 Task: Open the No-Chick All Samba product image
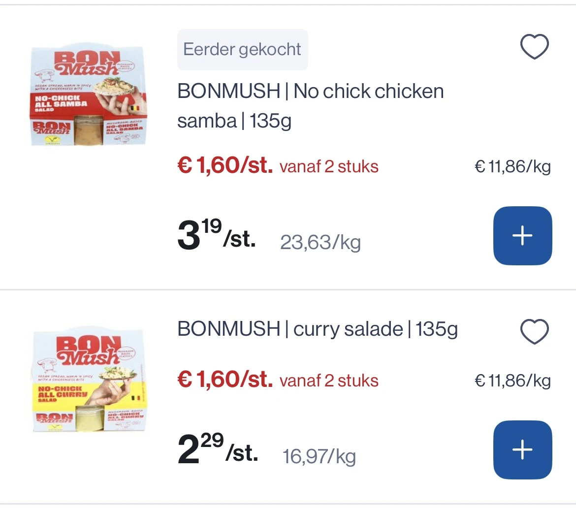88,95
